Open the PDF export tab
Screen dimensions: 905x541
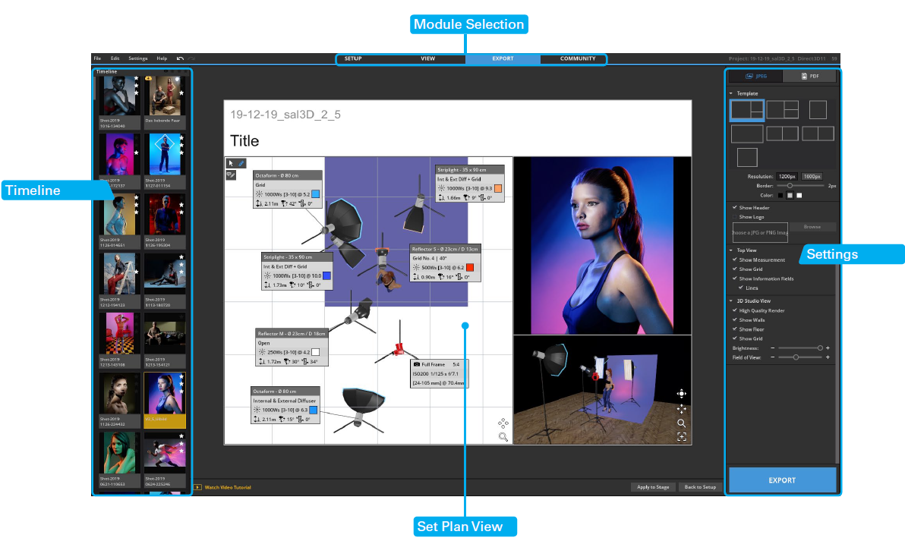point(809,77)
